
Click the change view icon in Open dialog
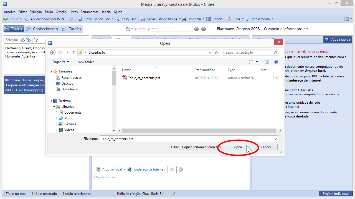click(x=251, y=62)
